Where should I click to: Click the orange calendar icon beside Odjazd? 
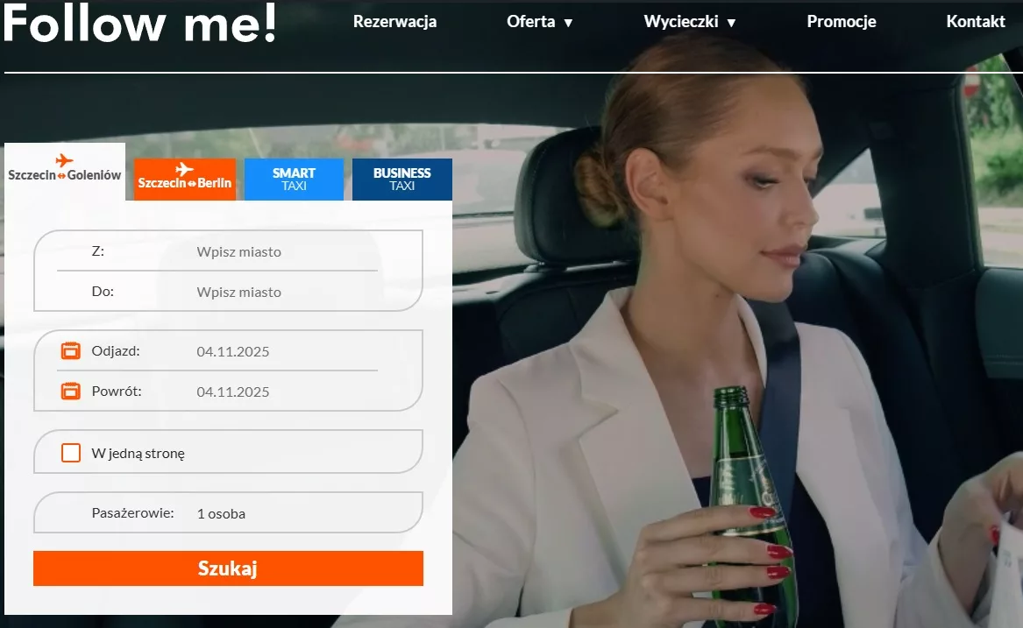pyautogui.click(x=71, y=351)
